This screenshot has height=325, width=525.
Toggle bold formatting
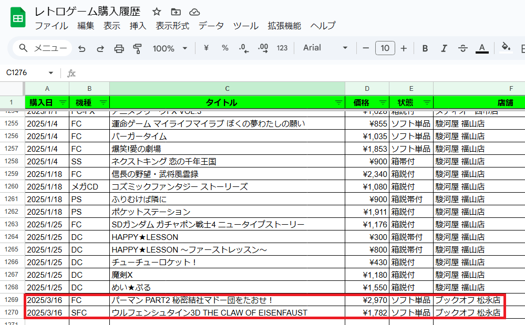(425, 48)
